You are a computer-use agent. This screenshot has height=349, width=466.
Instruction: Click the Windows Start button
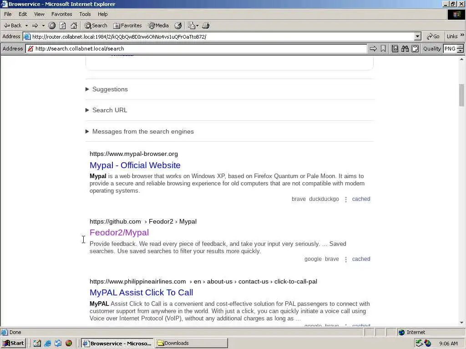[x=13, y=344]
